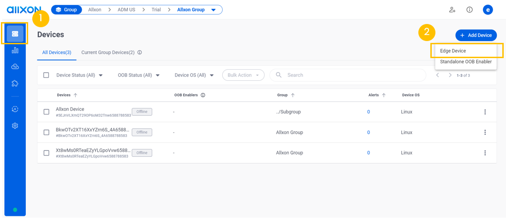This screenshot has height=220, width=506.
Task: Switch to the Current Group Devices(2) tab
Action: 108,52
